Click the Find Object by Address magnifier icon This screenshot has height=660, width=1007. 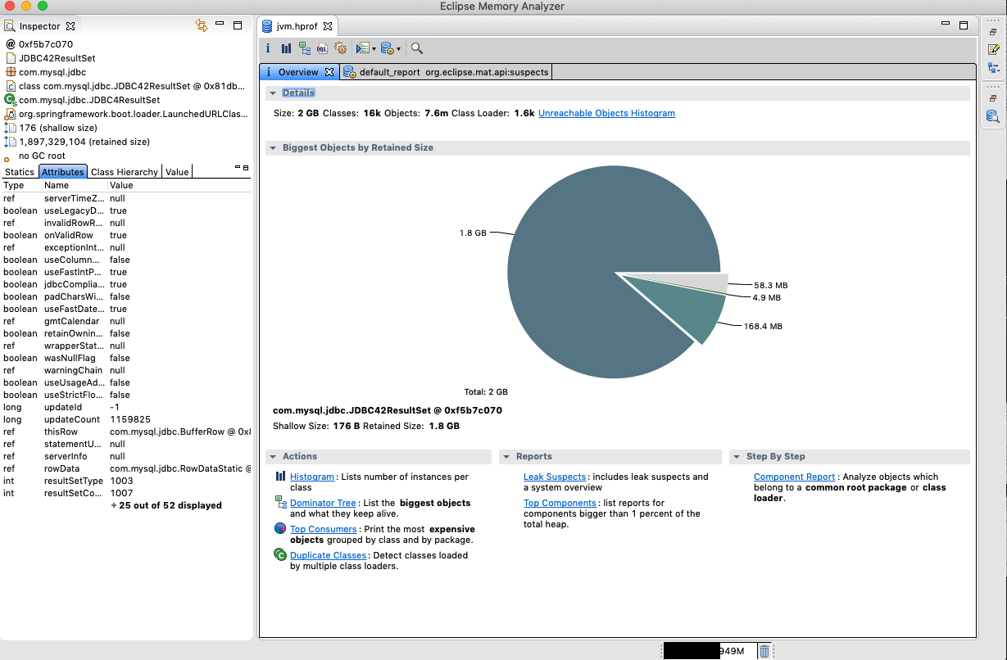417,48
